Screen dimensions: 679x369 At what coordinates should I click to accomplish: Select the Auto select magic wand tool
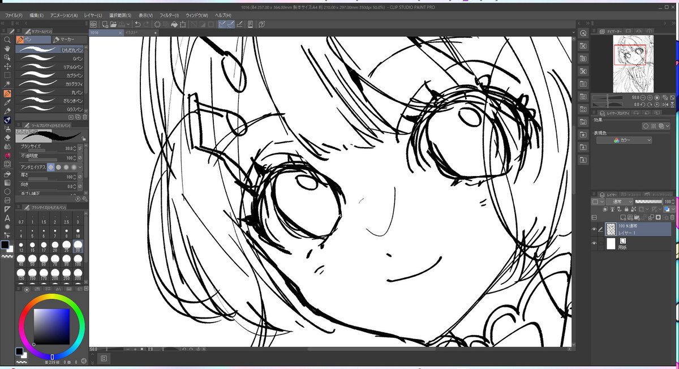(x=7, y=84)
